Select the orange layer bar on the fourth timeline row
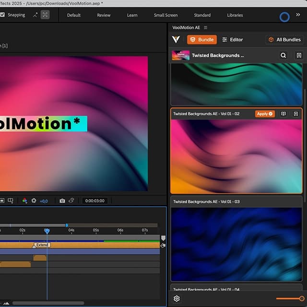Viewport: 307px width, 307px height. click(15, 264)
